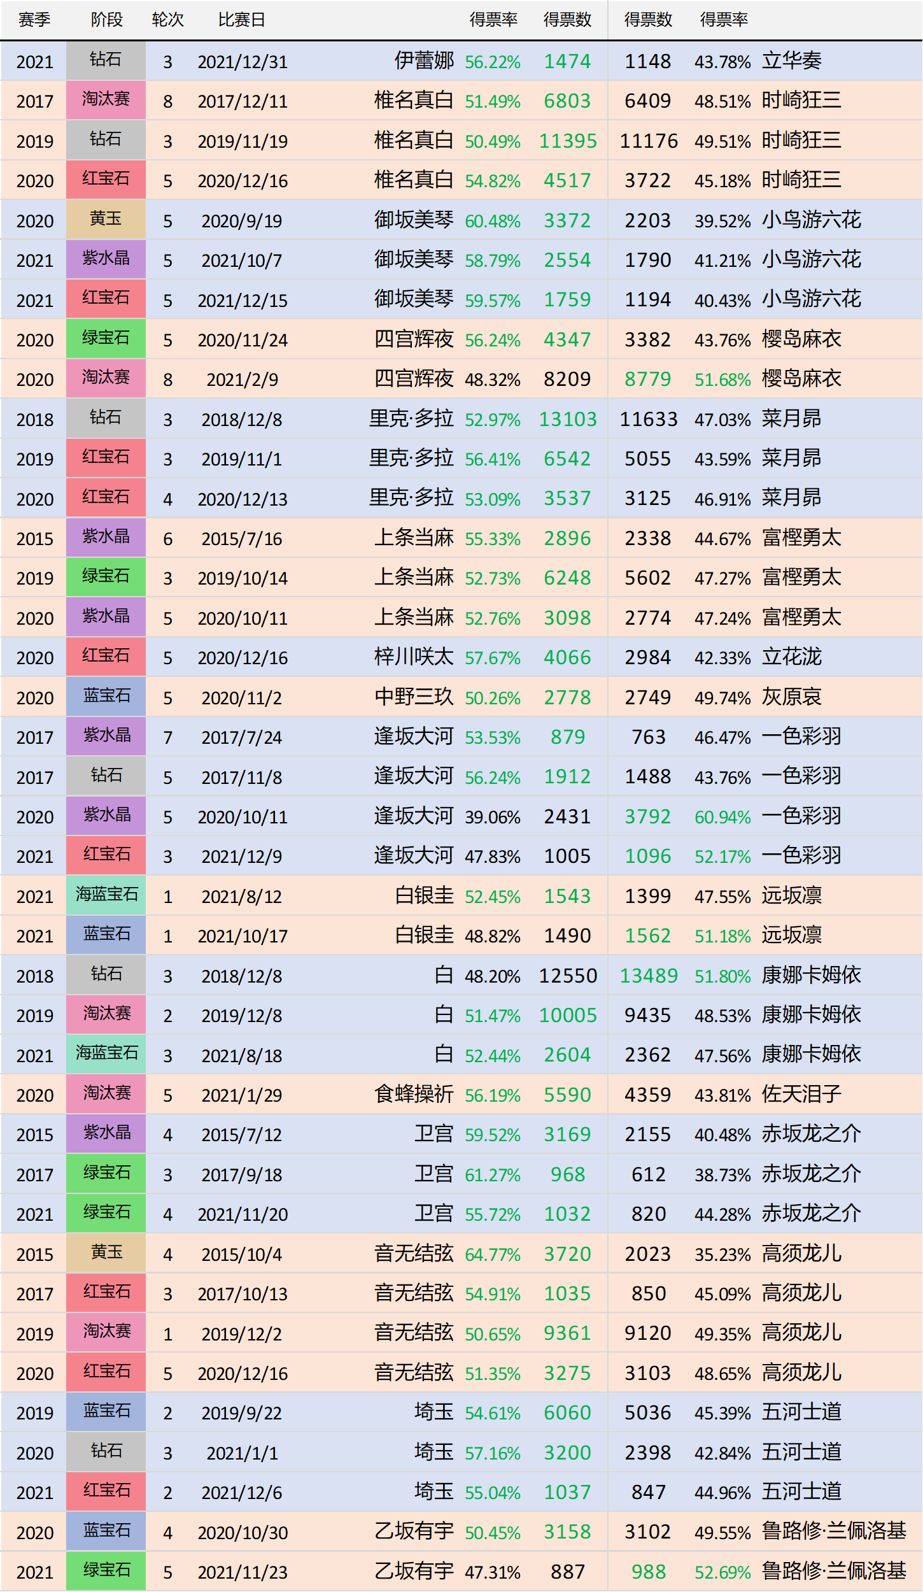The image size is (923, 1592).
Task: Click the 阶段 column header
Action: [x=106, y=20]
